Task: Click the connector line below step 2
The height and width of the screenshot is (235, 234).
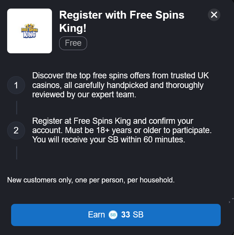Action: (x=16, y=152)
